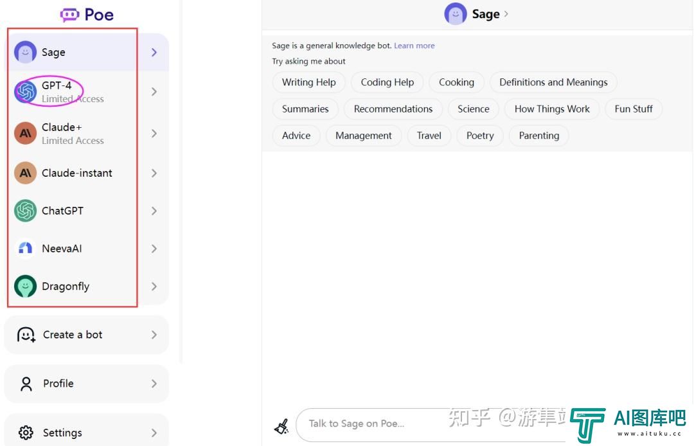
Task: Click the Dragonfly avatar icon
Action: tap(25, 286)
